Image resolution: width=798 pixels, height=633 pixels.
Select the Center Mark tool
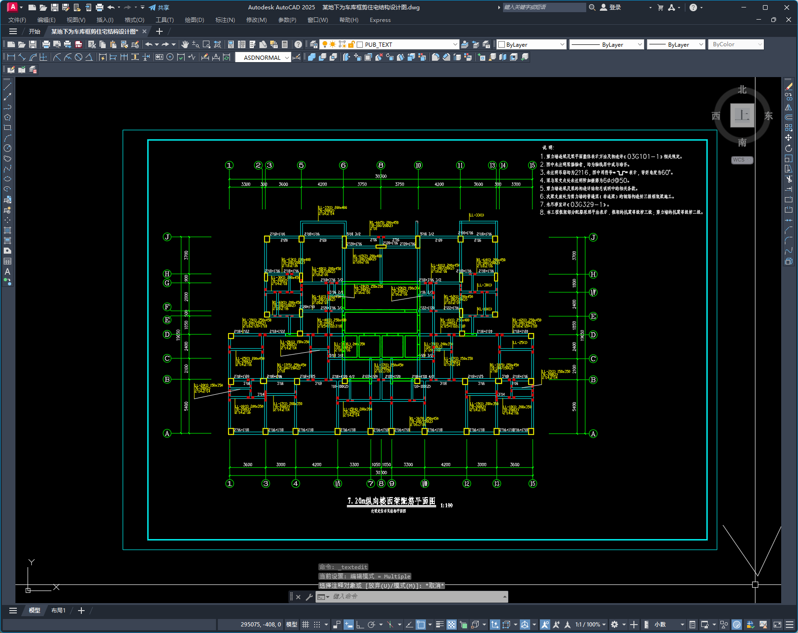(x=170, y=57)
